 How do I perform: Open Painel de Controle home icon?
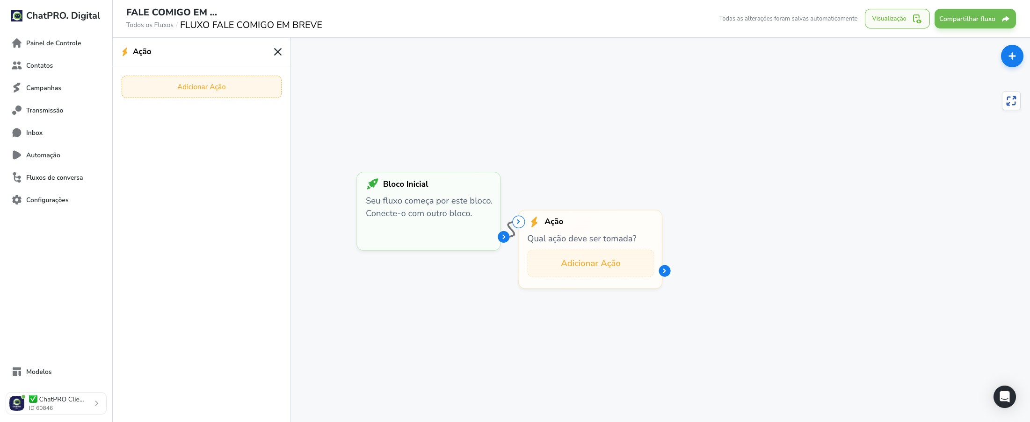coord(17,43)
